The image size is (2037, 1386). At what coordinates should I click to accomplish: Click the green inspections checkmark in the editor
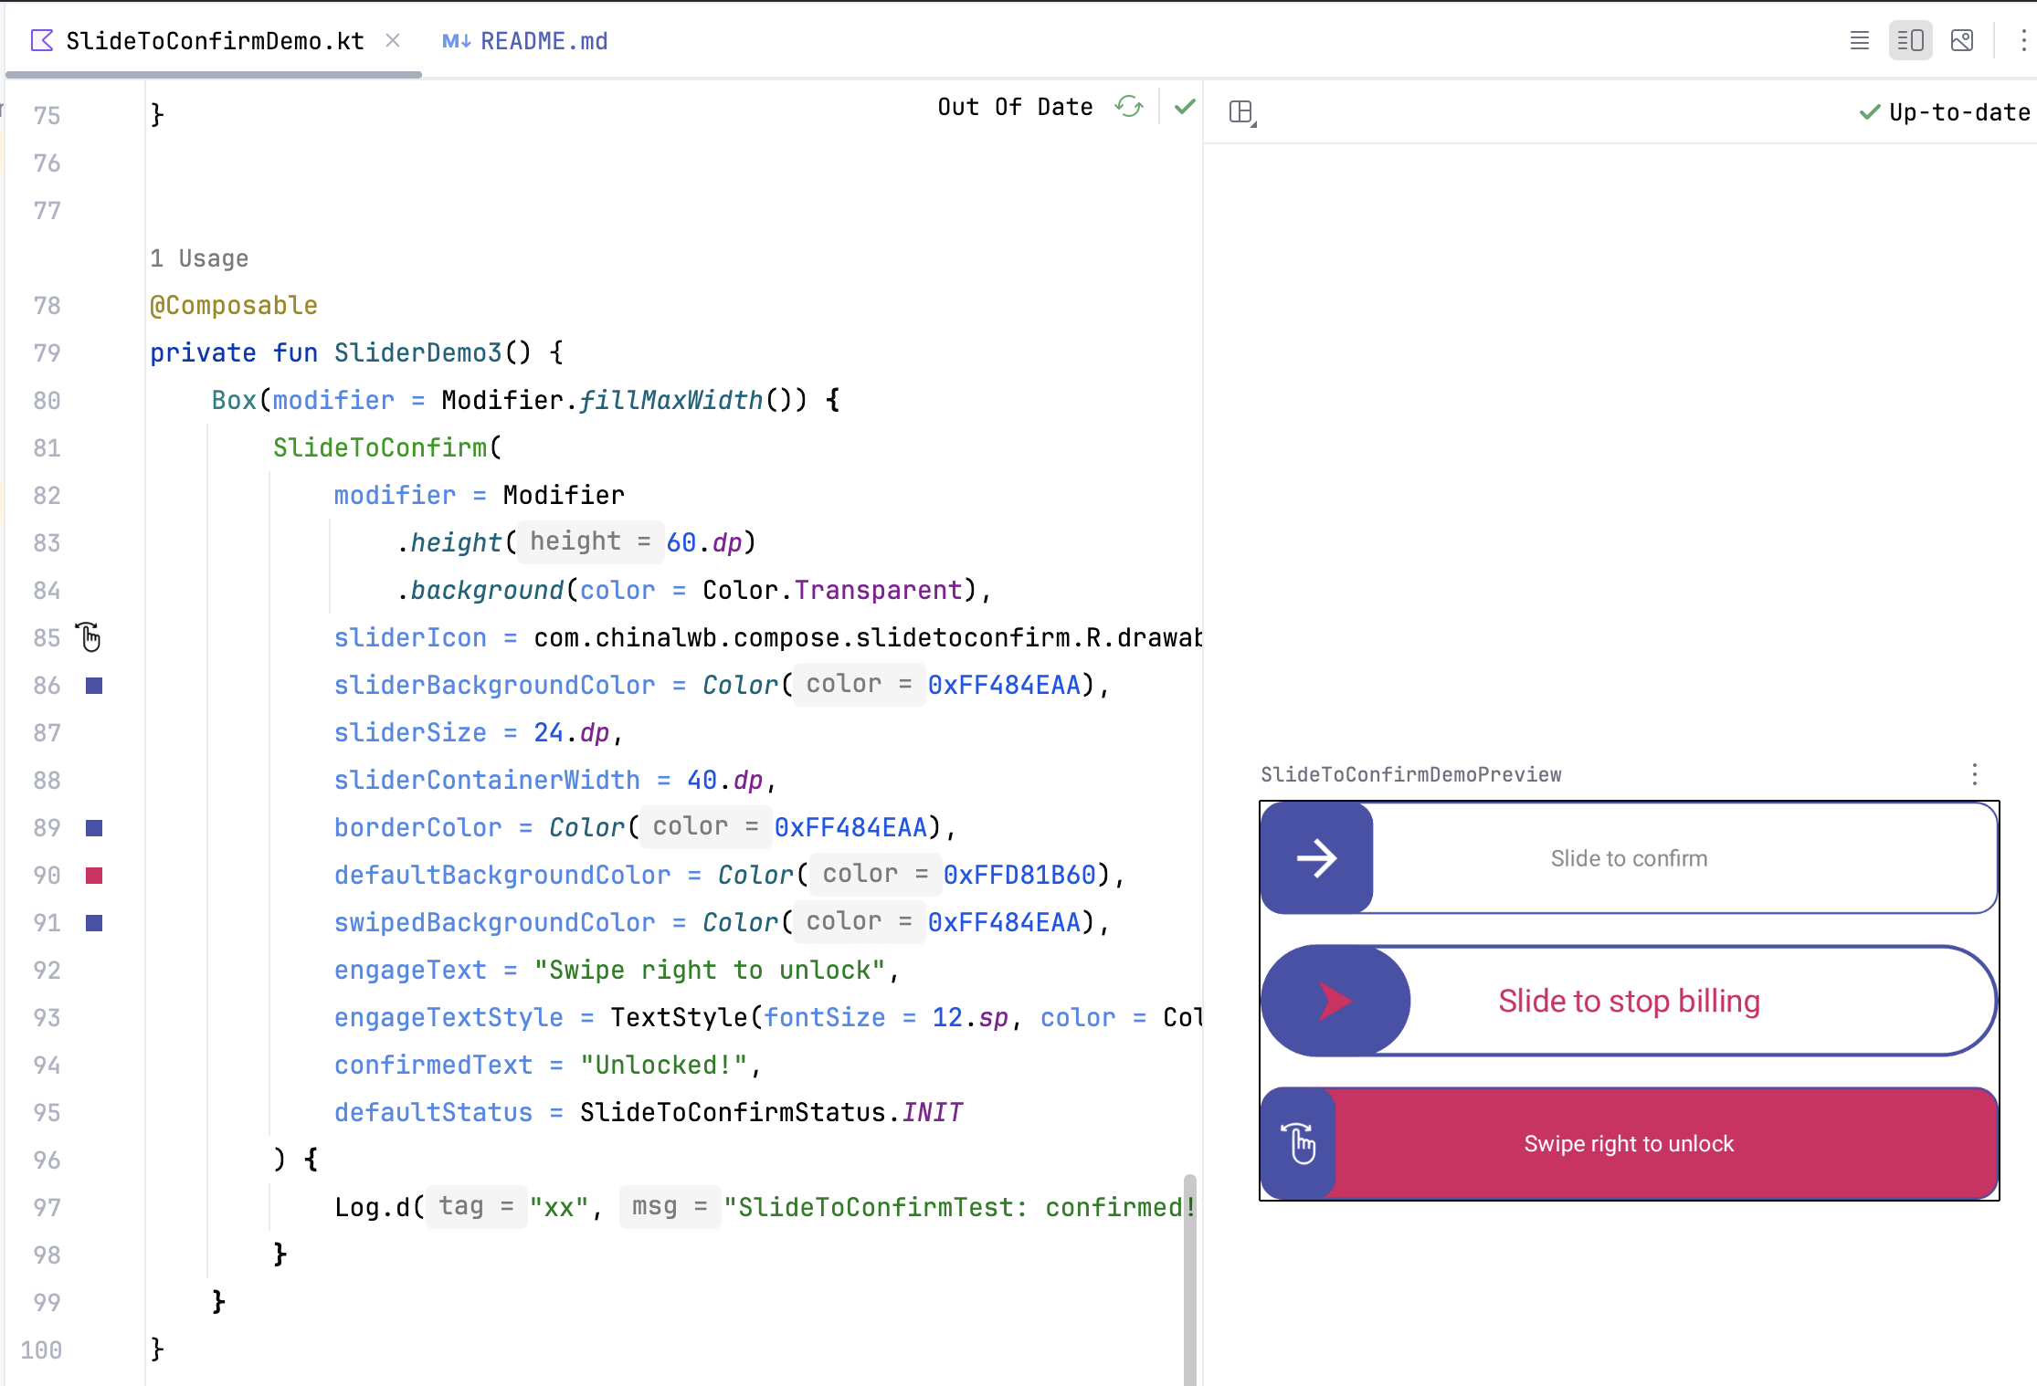(1185, 107)
